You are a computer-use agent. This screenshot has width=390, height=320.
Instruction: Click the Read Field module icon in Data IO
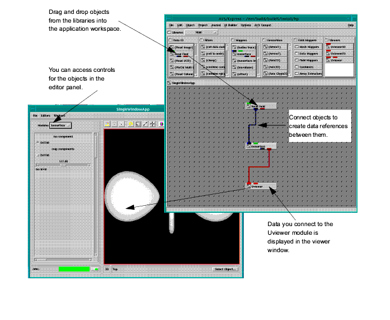(182, 53)
